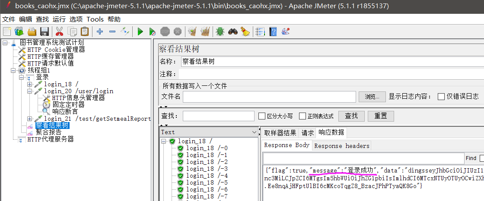Viewport: 484px width, 201px height.
Task: Select 固定定时器 tree node
Action: point(68,105)
